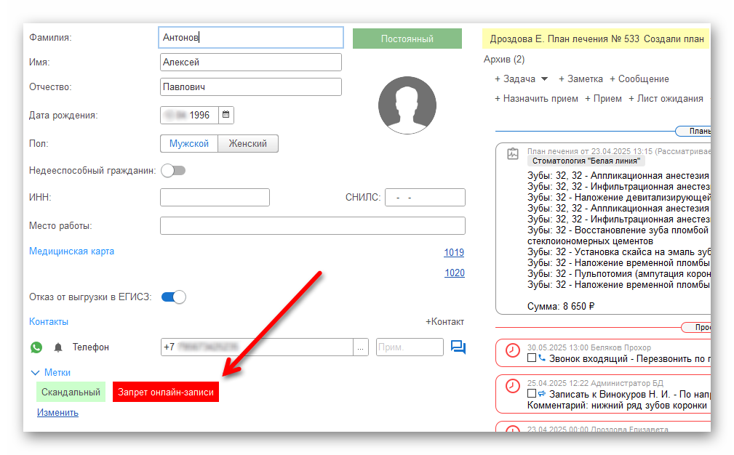Click the patient avatar photo placeholder
Screen dimensions: 734x455
pos(407,105)
